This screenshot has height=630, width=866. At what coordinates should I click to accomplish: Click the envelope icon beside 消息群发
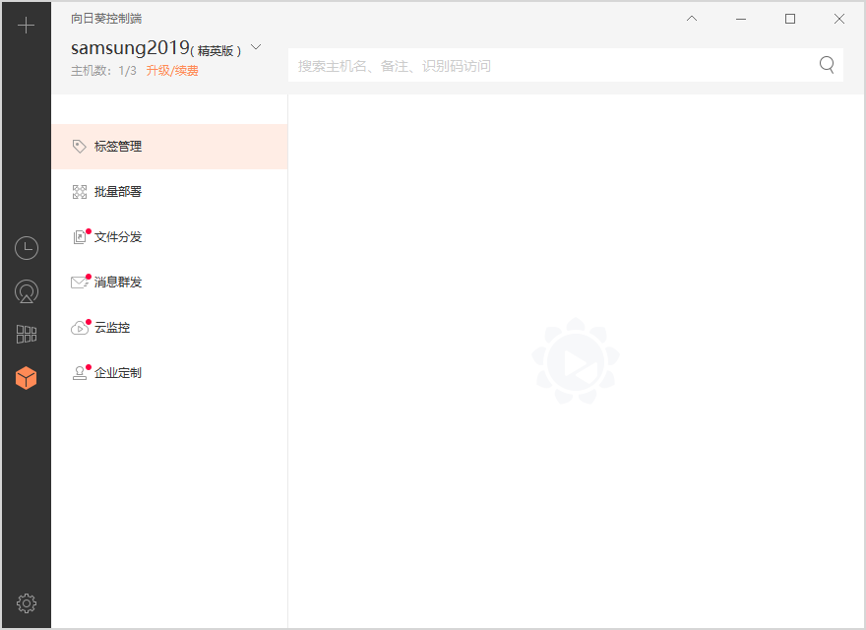click(x=80, y=283)
